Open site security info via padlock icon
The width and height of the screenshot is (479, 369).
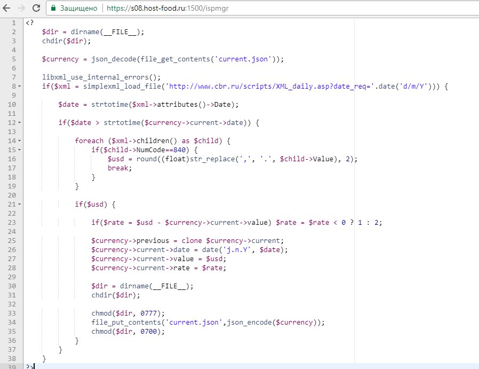[x=53, y=8]
